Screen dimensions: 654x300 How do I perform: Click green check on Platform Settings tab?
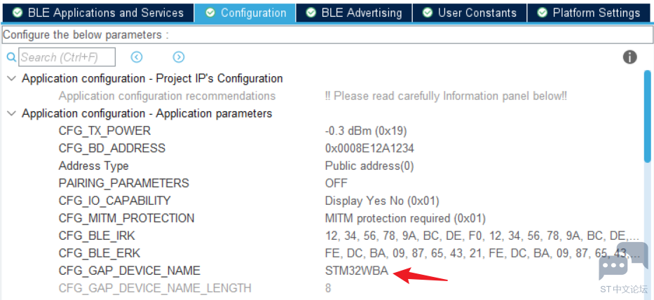click(x=543, y=13)
